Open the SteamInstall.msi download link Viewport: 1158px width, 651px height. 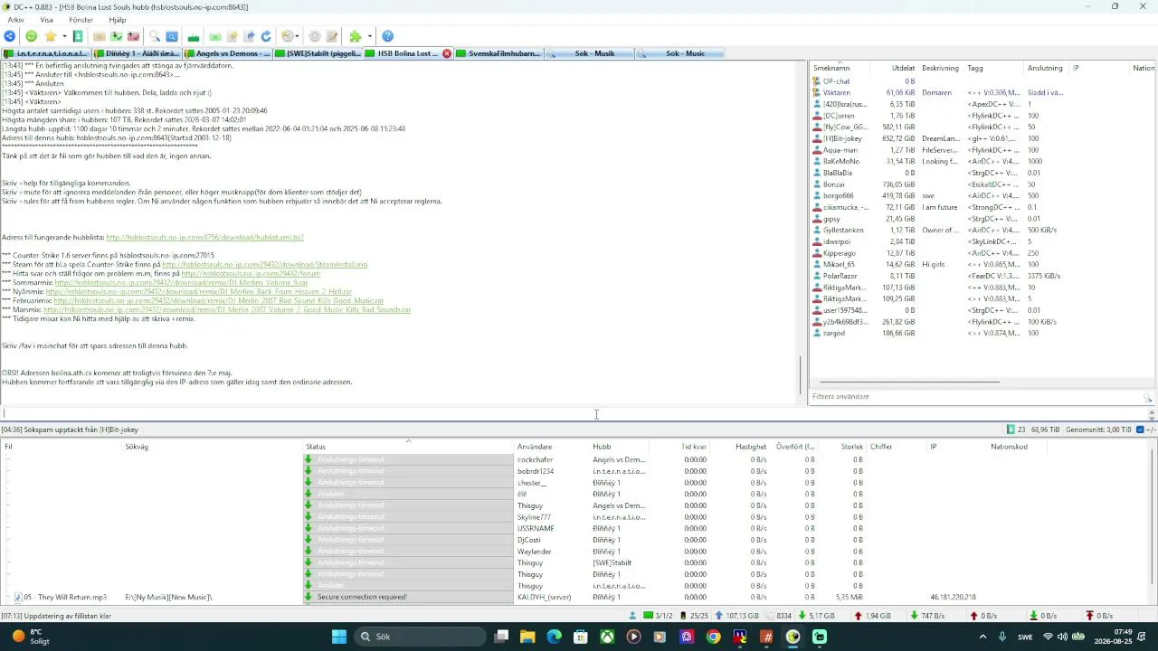pos(265,265)
